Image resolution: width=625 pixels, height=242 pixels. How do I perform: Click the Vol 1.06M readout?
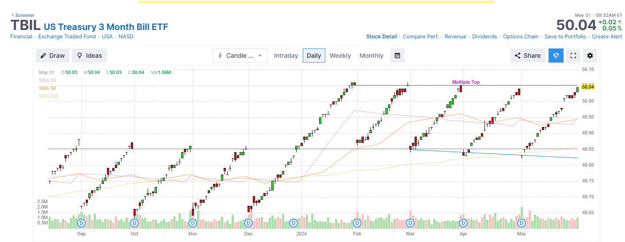pyautogui.click(x=161, y=72)
